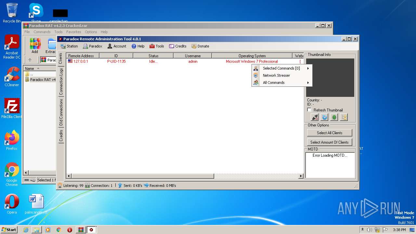This screenshot has width=416, height=234.
Task: Open the Station menu in Paradox toolbar
Action: (69, 46)
